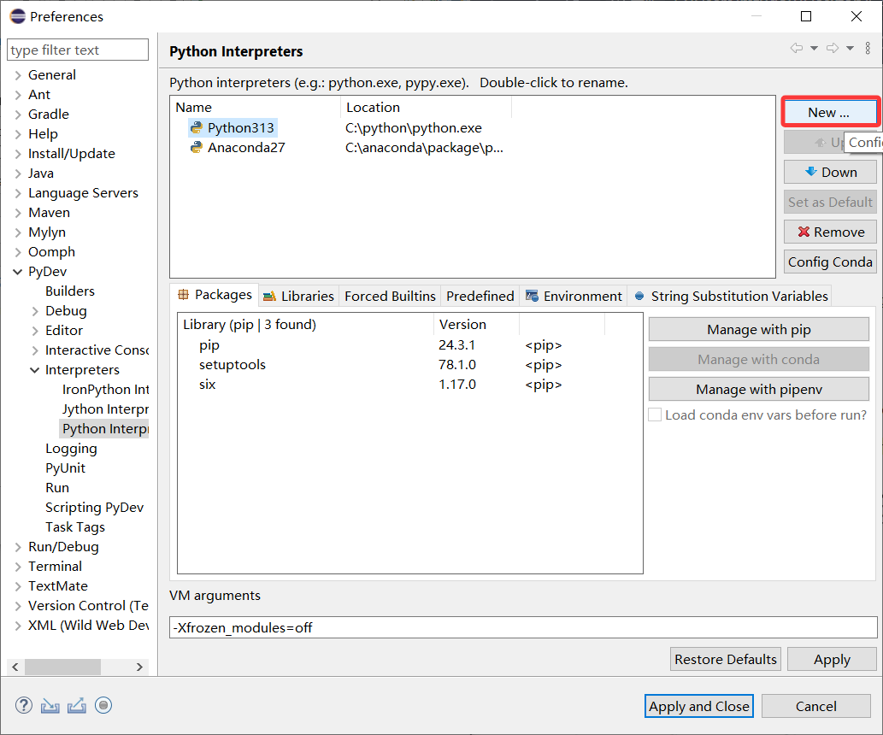Select the Logging tree item
The image size is (883, 735).
tap(71, 449)
